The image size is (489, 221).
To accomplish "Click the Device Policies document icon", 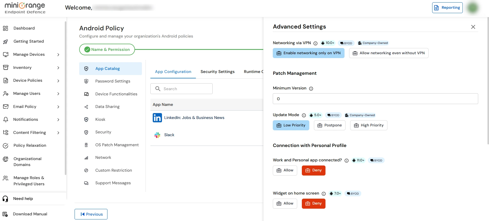I will tap(5, 80).
